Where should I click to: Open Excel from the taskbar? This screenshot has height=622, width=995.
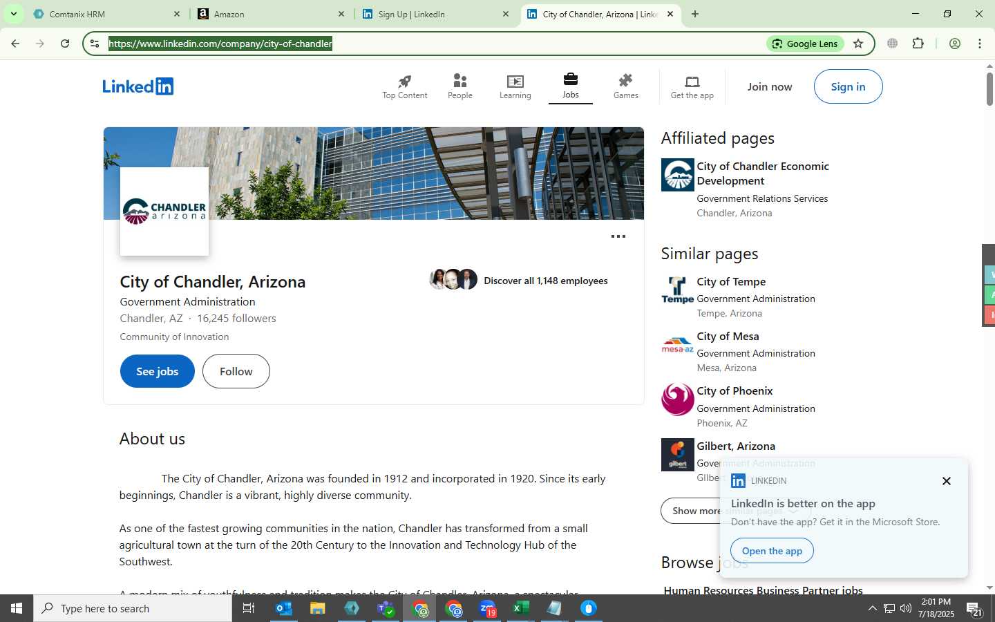[521, 608]
